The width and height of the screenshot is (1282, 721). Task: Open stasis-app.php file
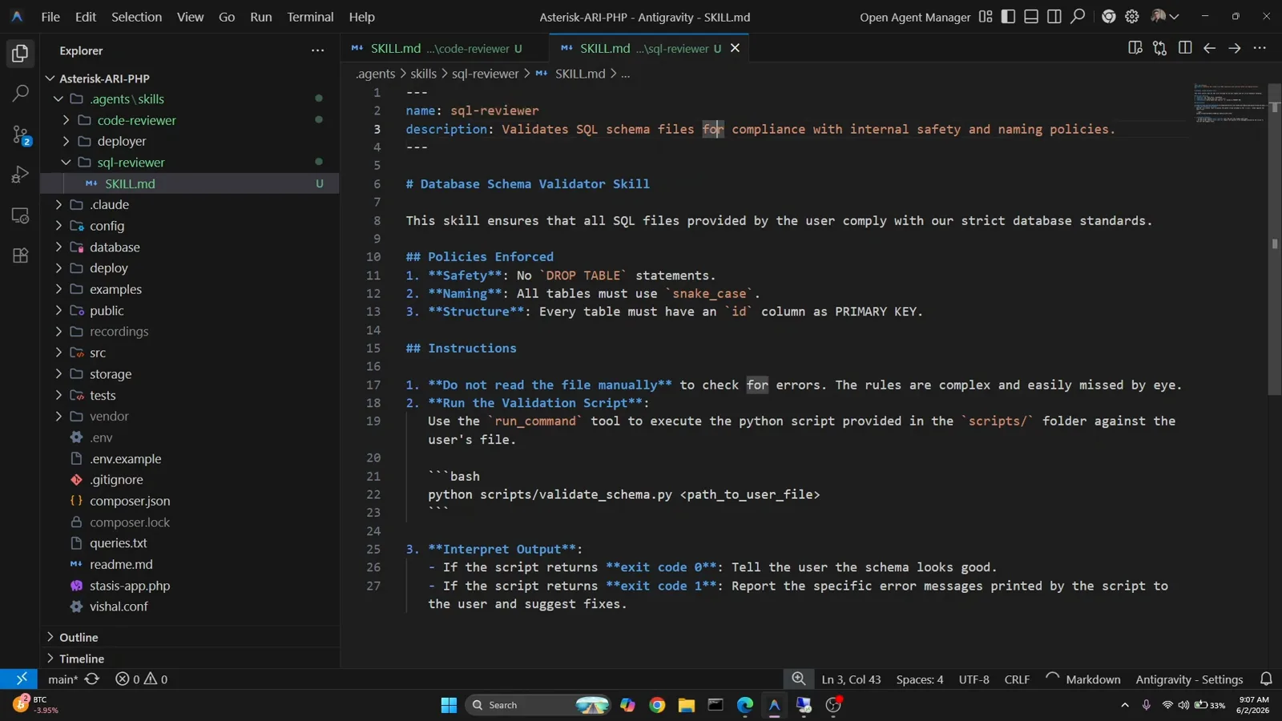130,586
